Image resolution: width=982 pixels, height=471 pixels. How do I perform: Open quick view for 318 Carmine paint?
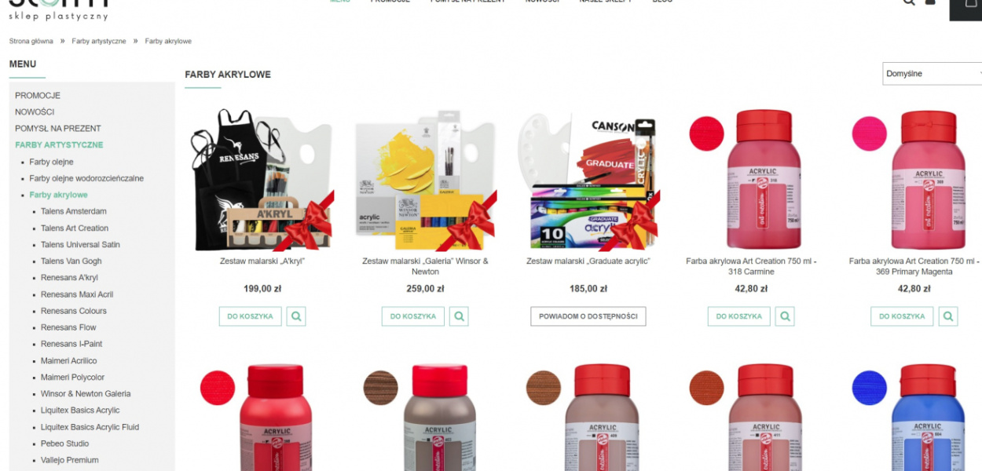click(785, 316)
